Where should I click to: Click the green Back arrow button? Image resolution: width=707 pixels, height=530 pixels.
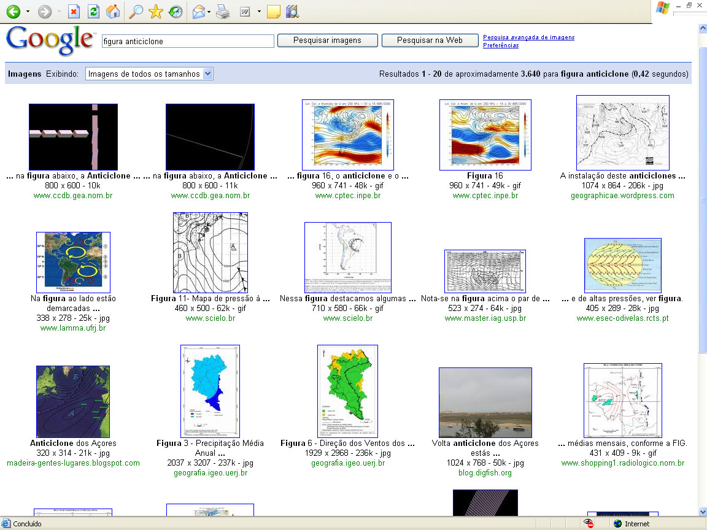tap(12, 12)
